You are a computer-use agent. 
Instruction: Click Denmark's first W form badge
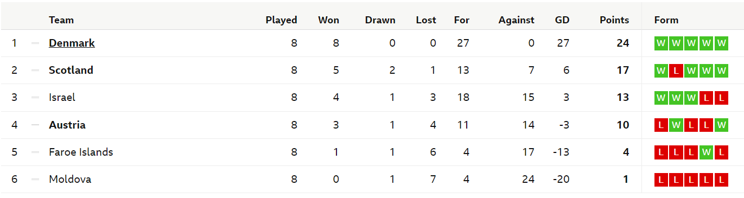tap(661, 43)
